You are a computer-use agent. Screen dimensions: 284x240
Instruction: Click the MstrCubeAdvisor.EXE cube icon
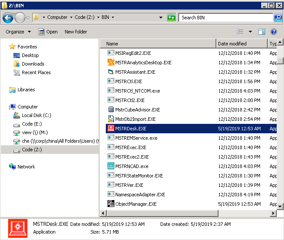(x=111, y=109)
